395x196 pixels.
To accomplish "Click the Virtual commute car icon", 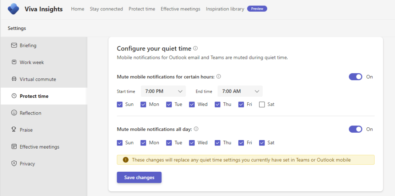I will coord(14,79).
